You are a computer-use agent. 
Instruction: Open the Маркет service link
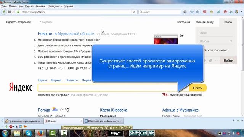click(56, 80)
